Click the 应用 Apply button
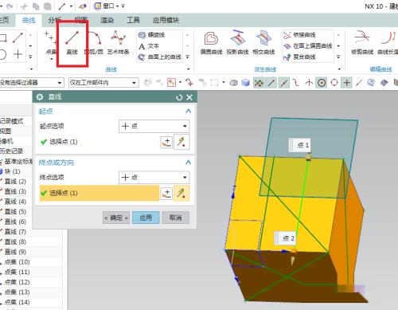Viewport: 398px width, 310px height. [x=146, y=218]
